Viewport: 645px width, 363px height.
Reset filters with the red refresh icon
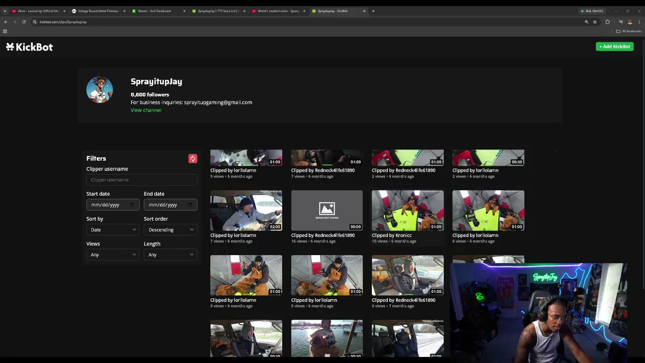coord(192,159)
